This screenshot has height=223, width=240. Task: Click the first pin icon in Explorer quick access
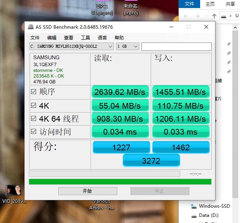pyautogui.click(x=228, y=44)
